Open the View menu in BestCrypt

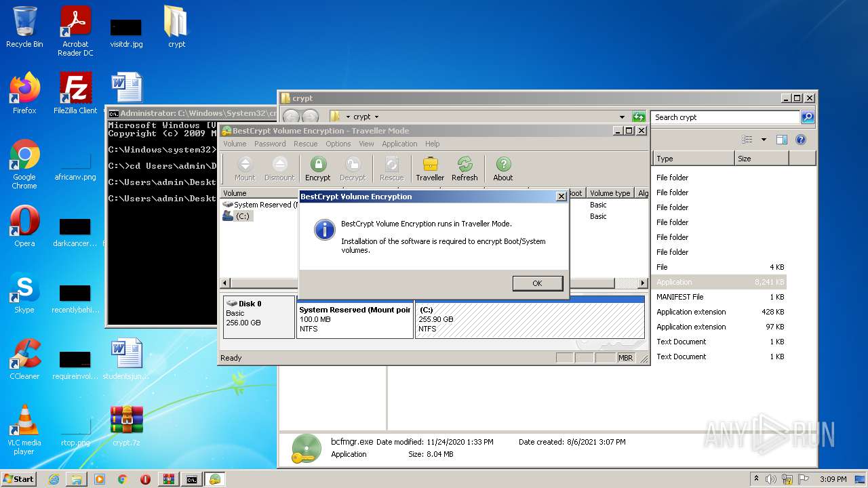click(x=366, y=144)
